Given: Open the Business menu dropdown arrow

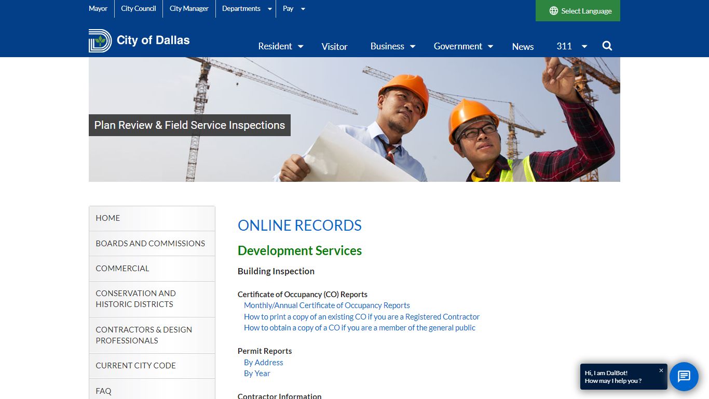Looking at the screenshot, I should [413, 47].
